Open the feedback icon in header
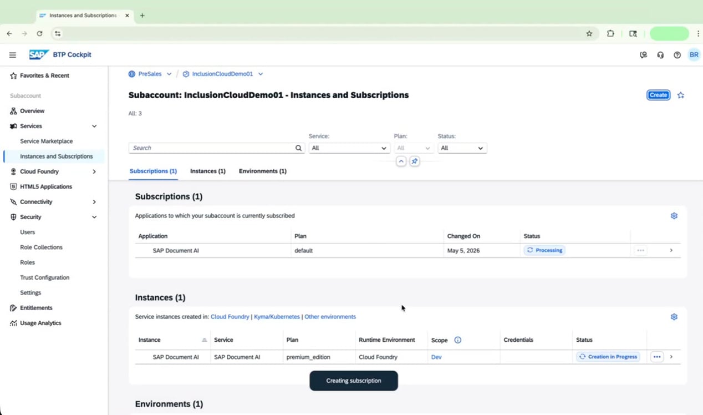This screenshot has width=703, height=415. [x=643, y=55]
